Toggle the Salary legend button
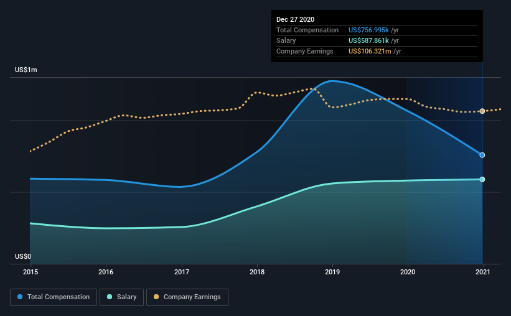Viewport: 511px width, 316px height. pos(121,297)
